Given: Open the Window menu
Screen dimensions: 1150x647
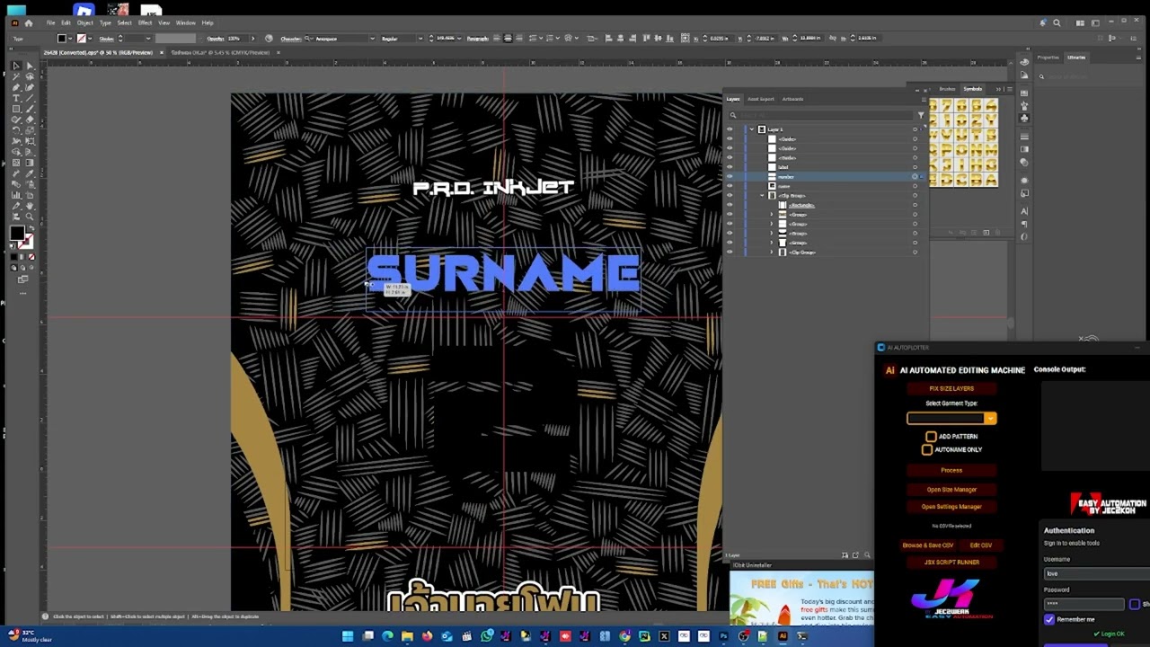Looking at the screenshot, I should tap(186, 22).
